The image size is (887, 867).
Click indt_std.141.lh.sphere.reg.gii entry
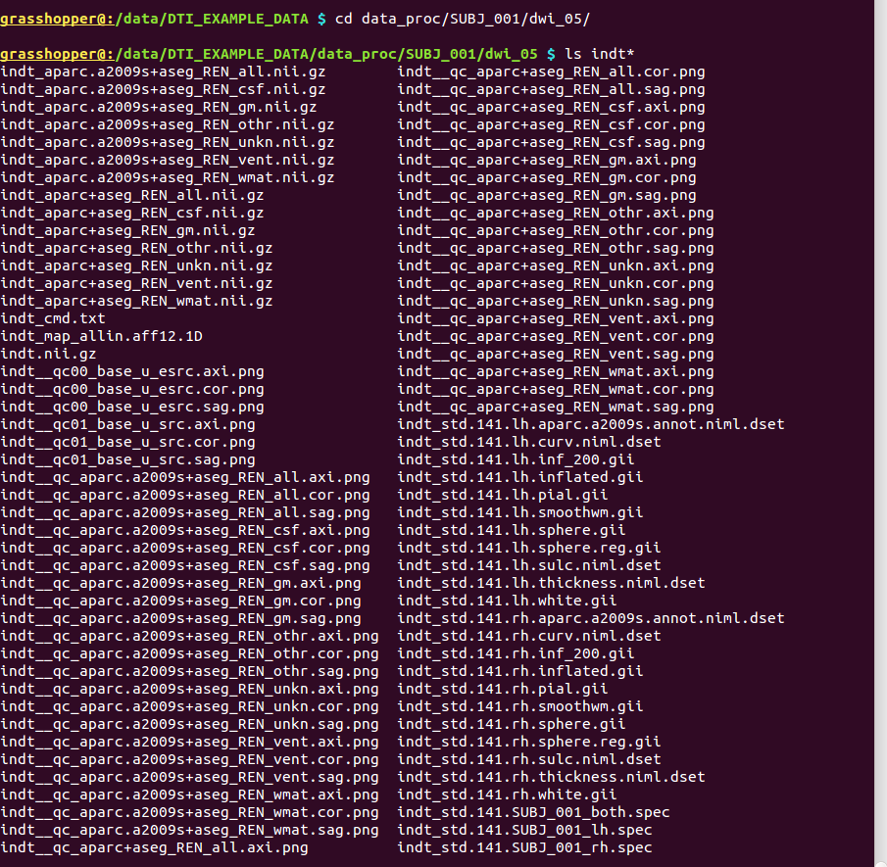click(529, 548)
